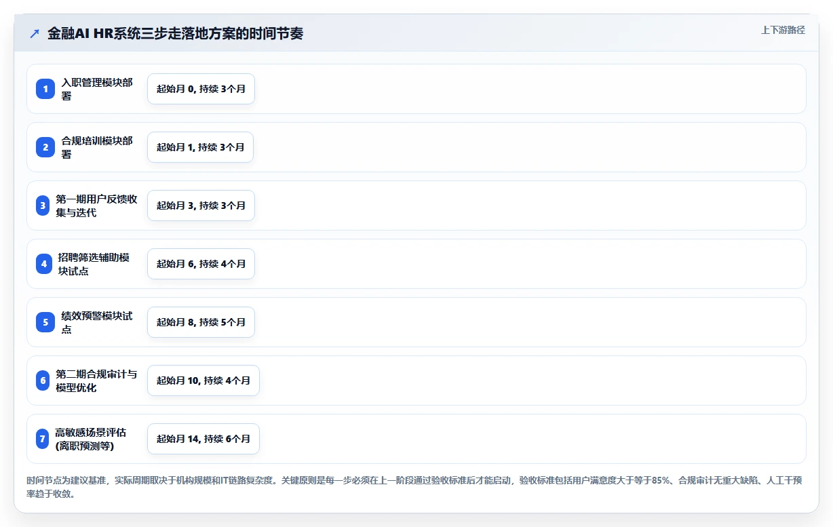The height and width of the screenshot is (527, 833).
Task: Select the 合规培训模块部署 step label
Action: [x=97, y=147]
